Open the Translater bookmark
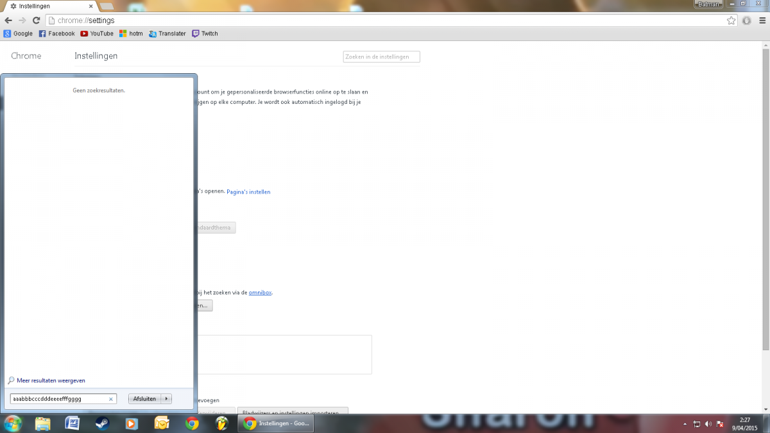 click(167, 33)
